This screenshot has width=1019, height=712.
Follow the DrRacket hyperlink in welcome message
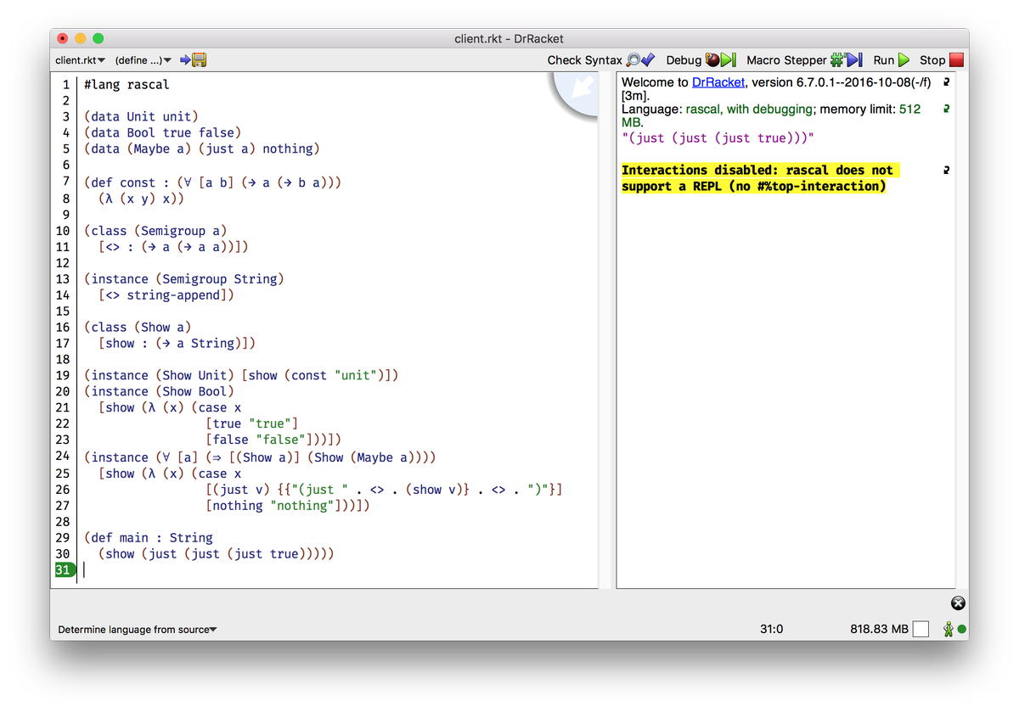pos(718,82)
